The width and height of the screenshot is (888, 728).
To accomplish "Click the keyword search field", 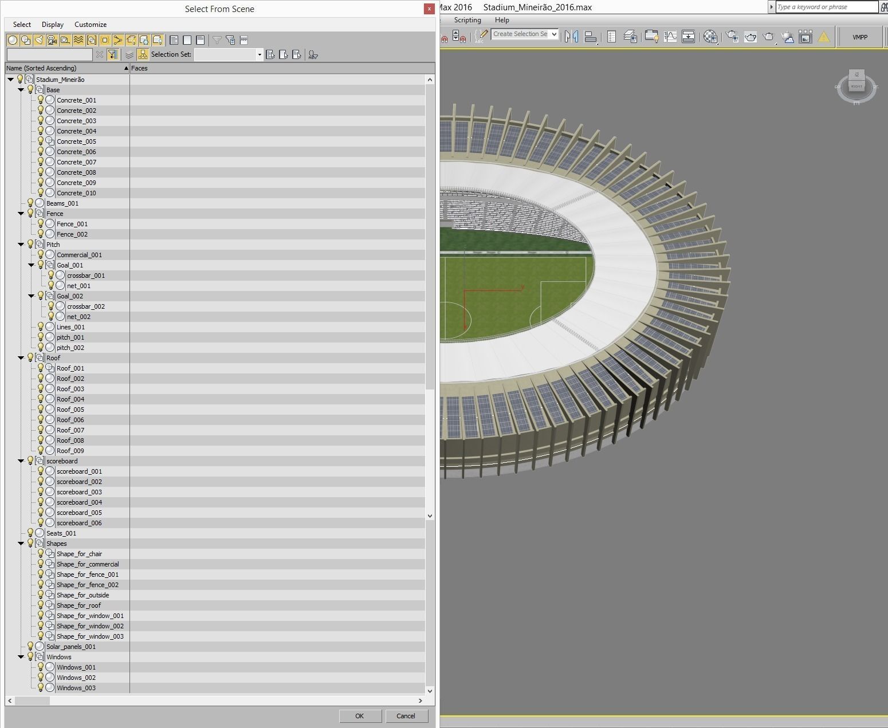I will coord(826,7).
